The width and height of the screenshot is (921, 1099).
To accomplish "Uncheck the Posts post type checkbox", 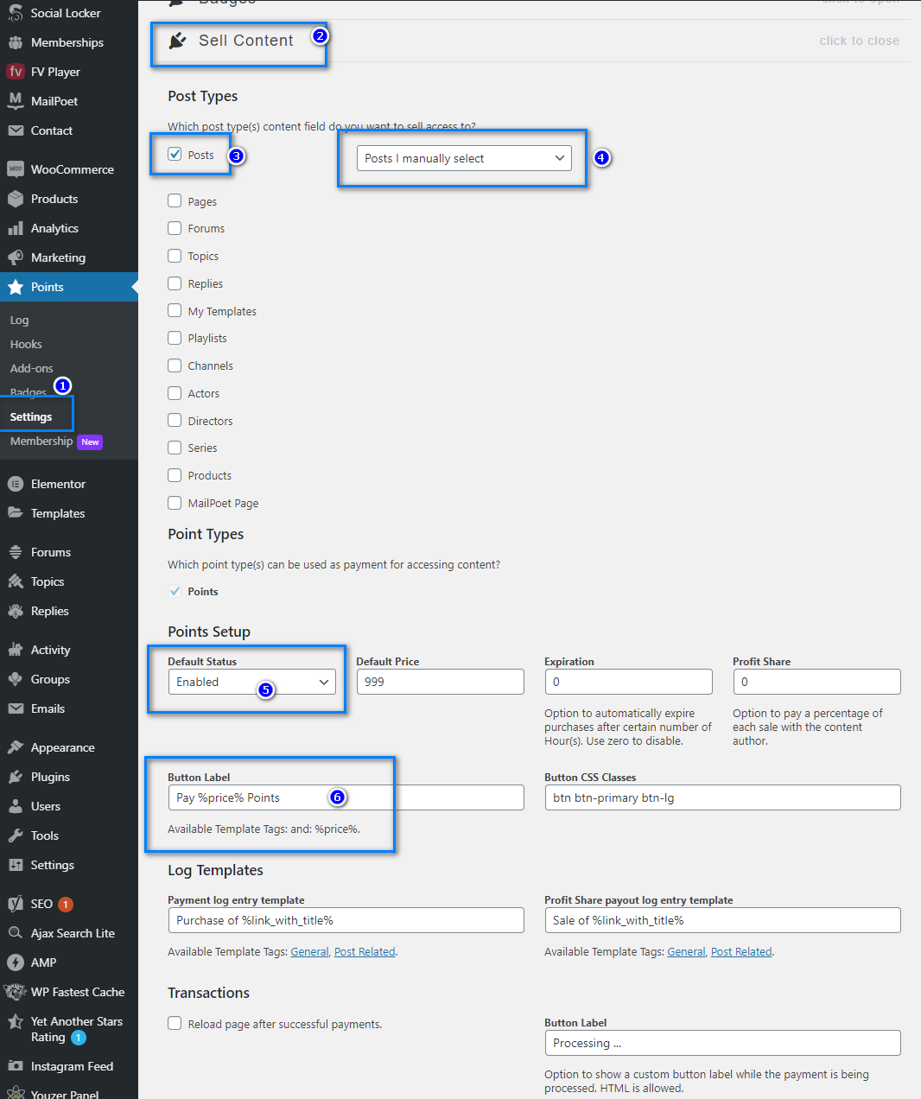I will [175, 155].
